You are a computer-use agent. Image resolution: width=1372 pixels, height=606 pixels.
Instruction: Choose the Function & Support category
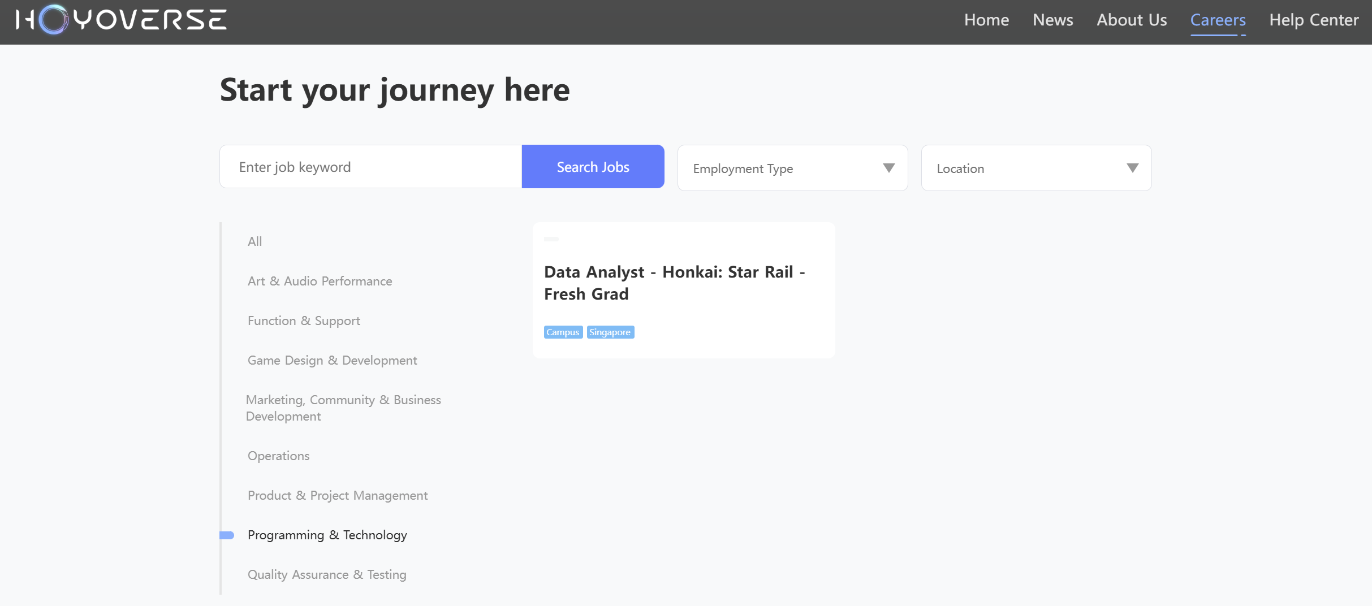pos(304,321)
